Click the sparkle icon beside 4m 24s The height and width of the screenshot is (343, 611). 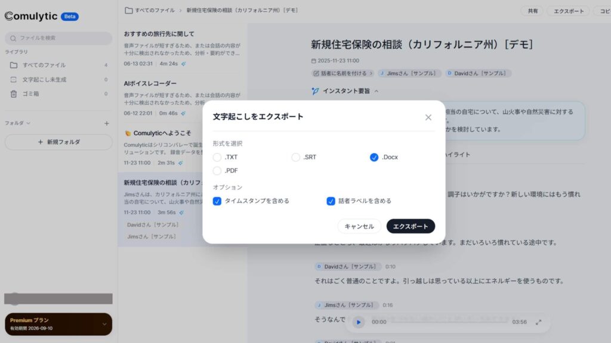click(184, 64)
